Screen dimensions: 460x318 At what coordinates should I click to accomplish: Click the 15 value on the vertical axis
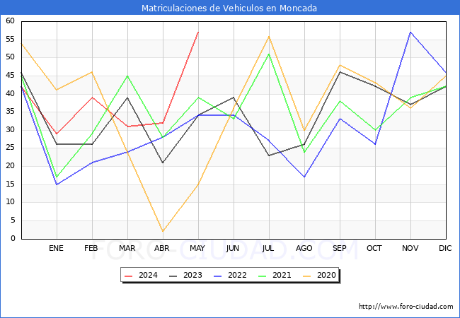tap(10, 184)
